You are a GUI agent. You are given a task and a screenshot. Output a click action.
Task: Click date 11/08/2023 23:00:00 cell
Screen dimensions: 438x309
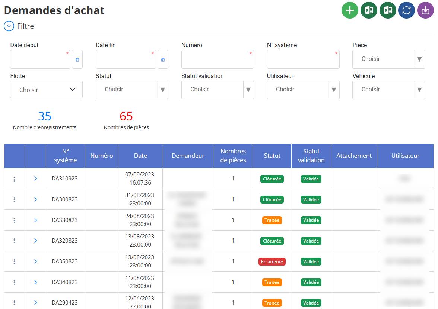click(140, 282)
